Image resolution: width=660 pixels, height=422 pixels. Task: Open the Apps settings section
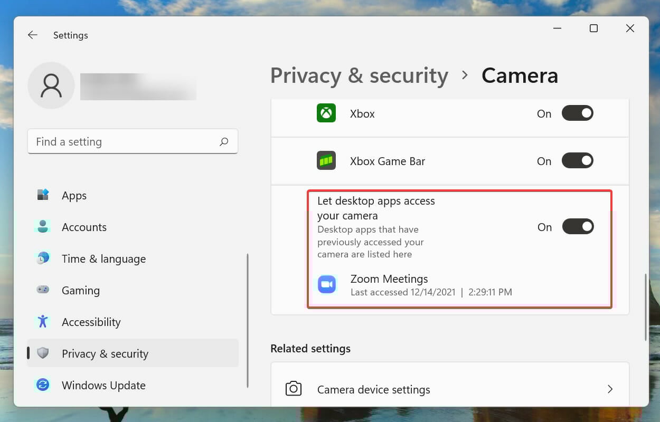pos(74,196)
